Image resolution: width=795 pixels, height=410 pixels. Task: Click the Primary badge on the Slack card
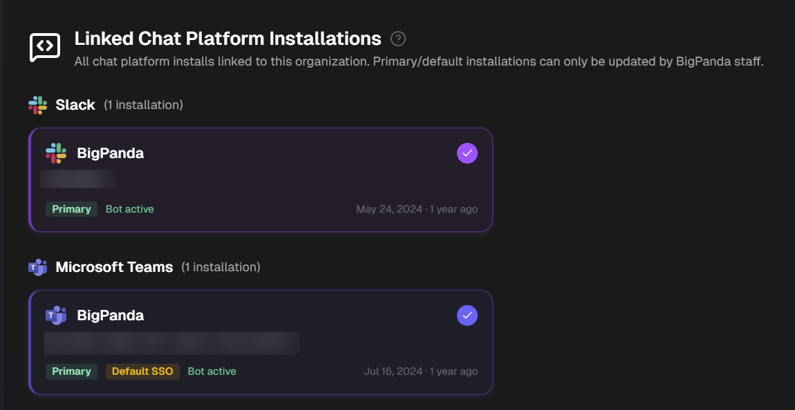point(71,208)
